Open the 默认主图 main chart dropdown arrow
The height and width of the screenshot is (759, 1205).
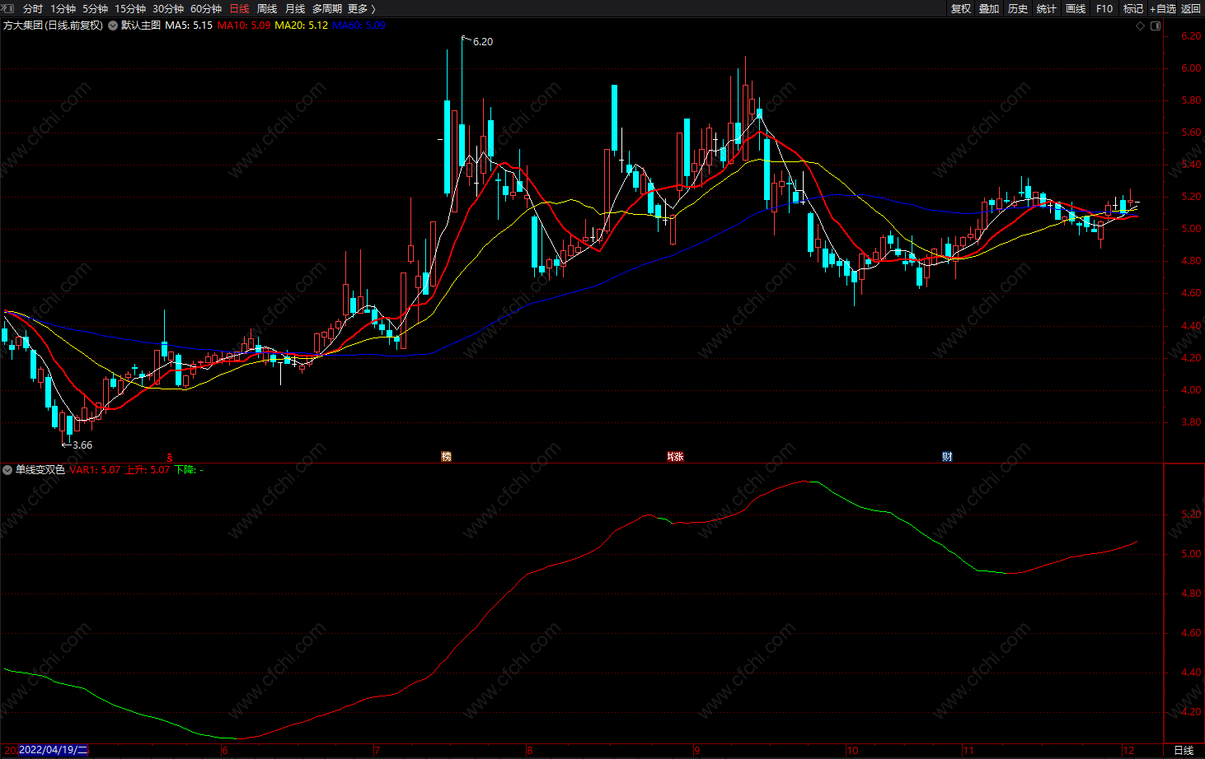(x=113, y=26)
